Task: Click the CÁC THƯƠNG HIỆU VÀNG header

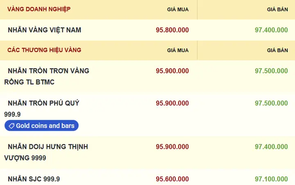Action: [44, 50]
